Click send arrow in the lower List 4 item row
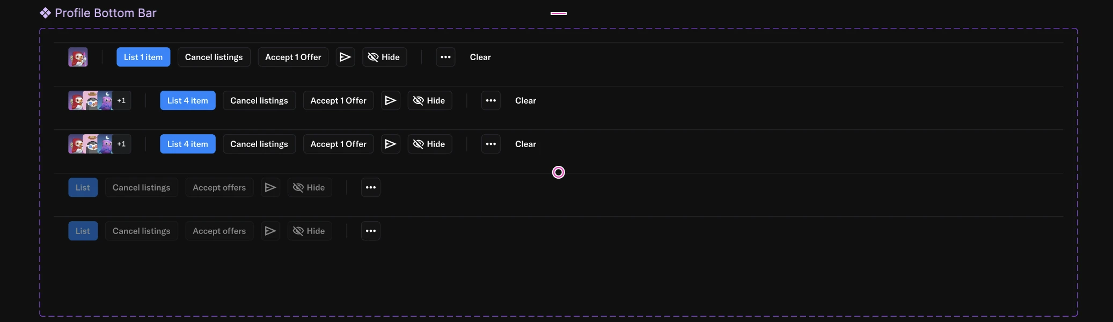The width and height of the screenshot is (1113, 322). (391, 144)
